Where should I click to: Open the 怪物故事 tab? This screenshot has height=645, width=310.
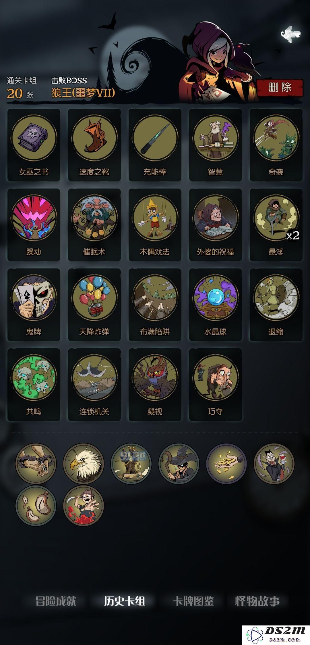tap(257, 601)
